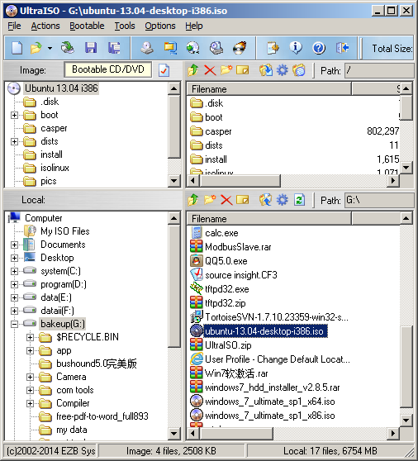418x461 pixels.
Task: Click the Refresh icon in local pane
Action: (x=299, y=200)
